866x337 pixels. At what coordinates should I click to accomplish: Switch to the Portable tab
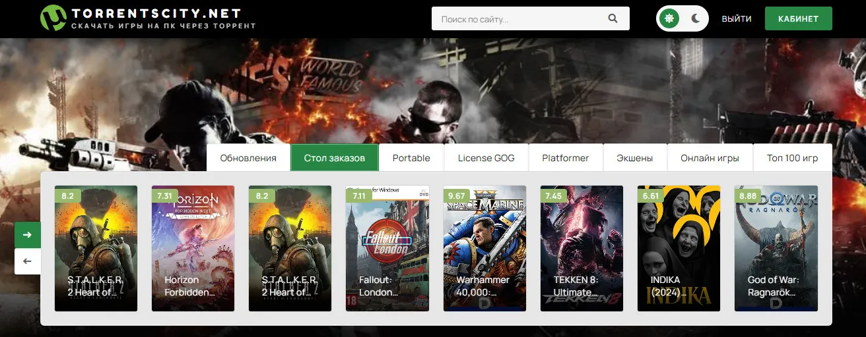tap(411, 158)
